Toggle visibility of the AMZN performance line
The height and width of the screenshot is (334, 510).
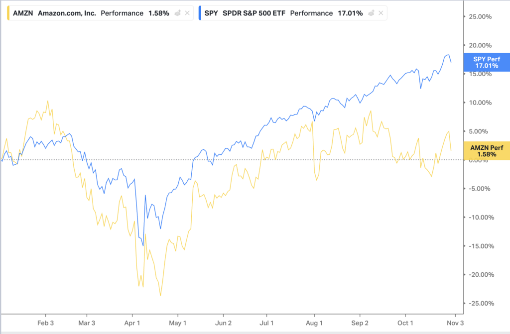pos(178,13)
